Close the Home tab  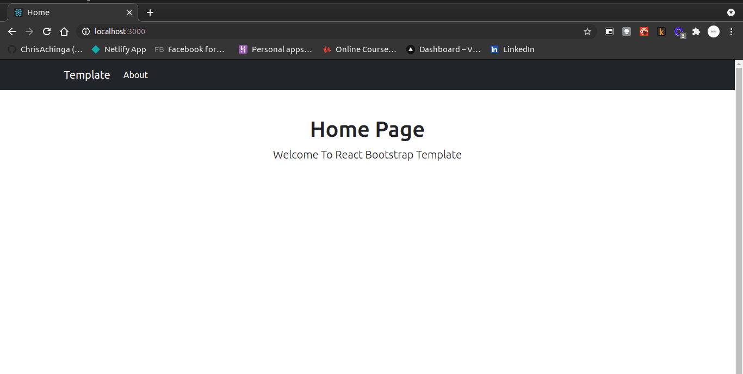(x=129, y=12)
